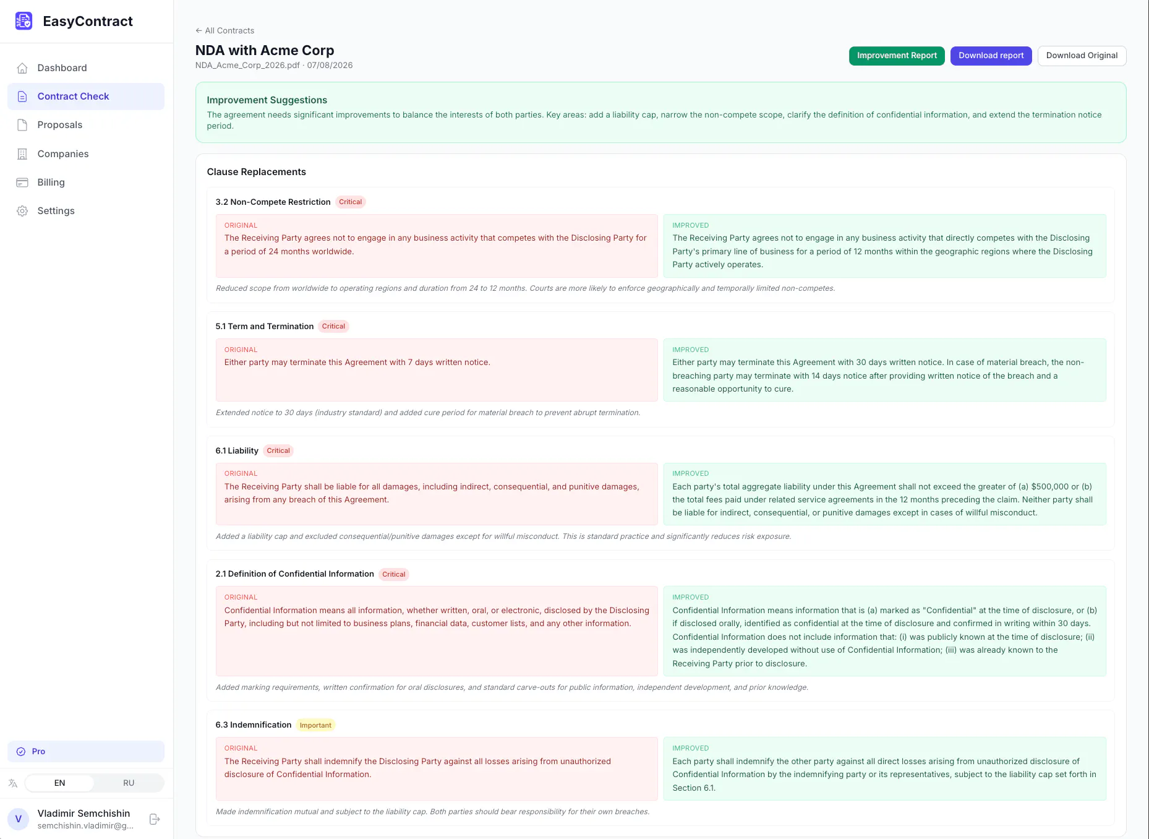Click the Critical tag on Term and Termination
The image size is (1149, 839).
pyautogui.click(x=333, y=326)
